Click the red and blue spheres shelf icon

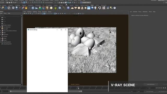pos(23,8)
